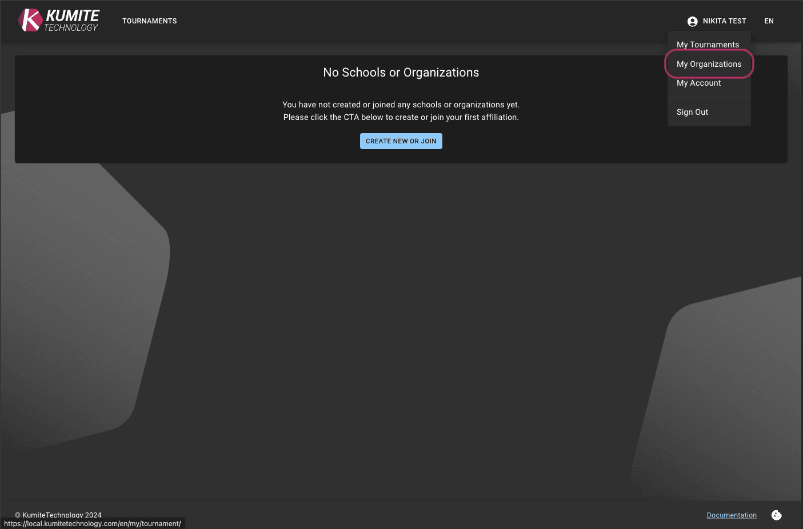Screen dimensions: 803x529
Task: Open My Account from the dropdown
Action: coord(698,83)
